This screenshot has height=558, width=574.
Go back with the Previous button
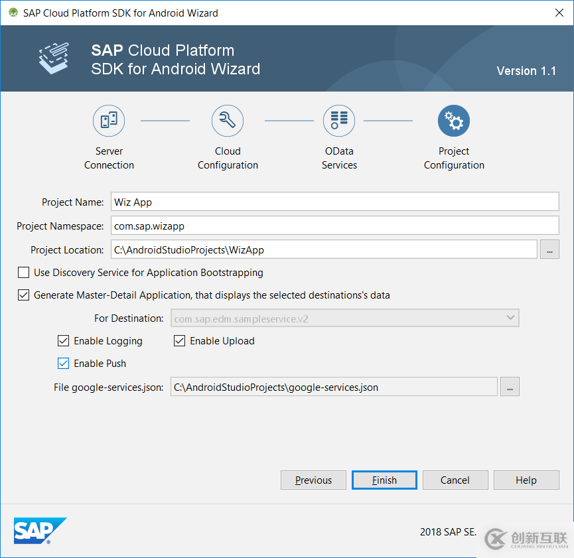pyautogui.click(x=313, y=480)
